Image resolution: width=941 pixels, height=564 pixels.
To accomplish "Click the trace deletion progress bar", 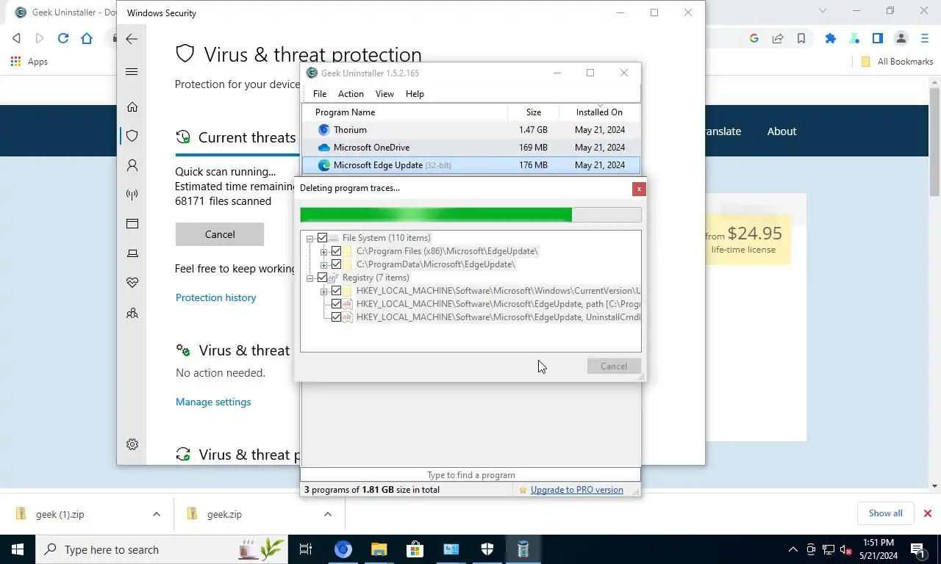I will (x=470, y=214).
